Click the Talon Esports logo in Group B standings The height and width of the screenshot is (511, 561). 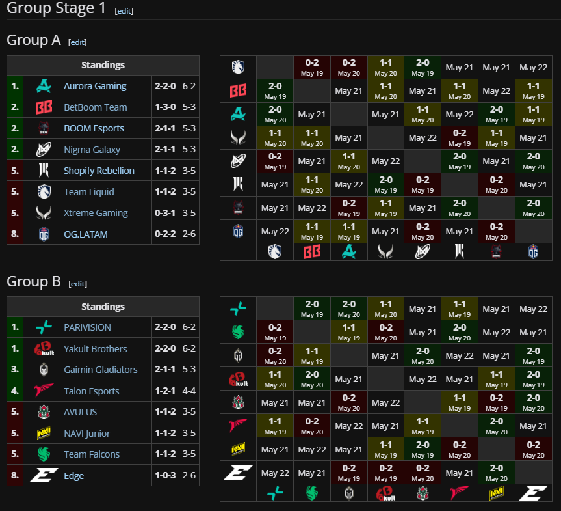(x=44, y=391)
